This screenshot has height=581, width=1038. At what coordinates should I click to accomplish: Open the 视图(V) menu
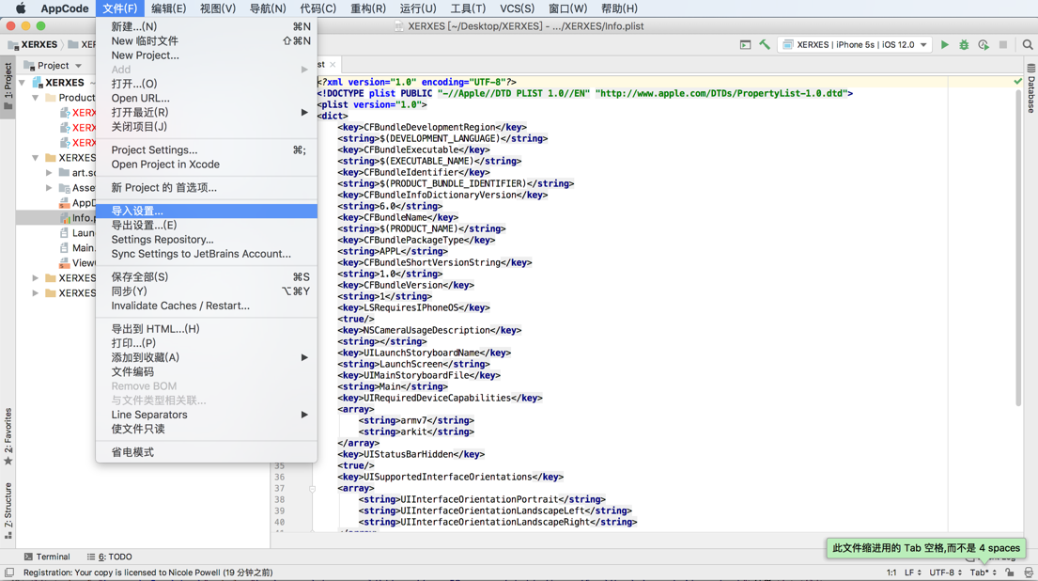pos(218,8)
